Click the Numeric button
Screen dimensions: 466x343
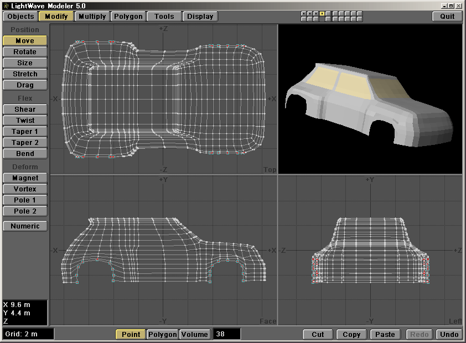pos(25,226)
